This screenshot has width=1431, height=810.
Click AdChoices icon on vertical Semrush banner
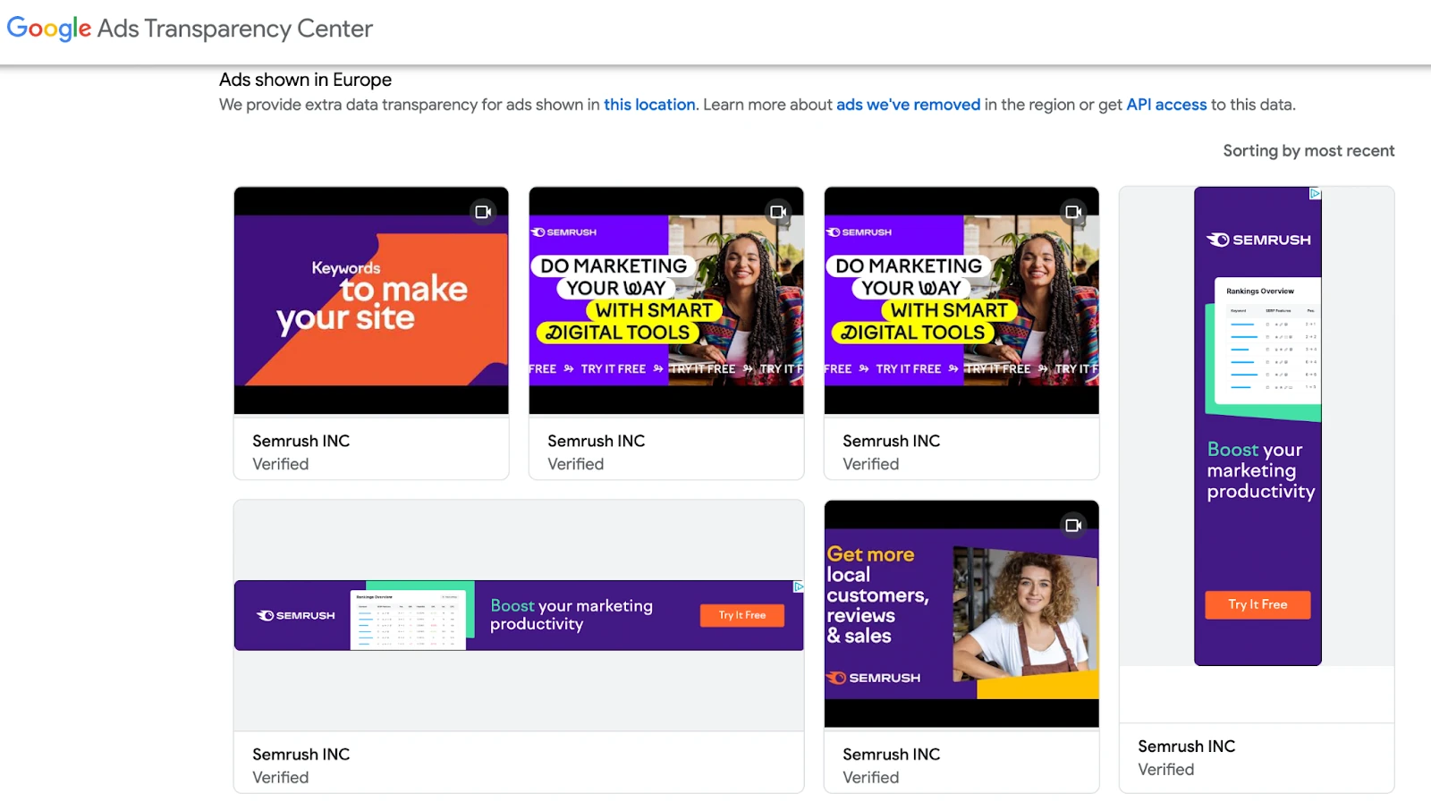tap(1315, 193)
